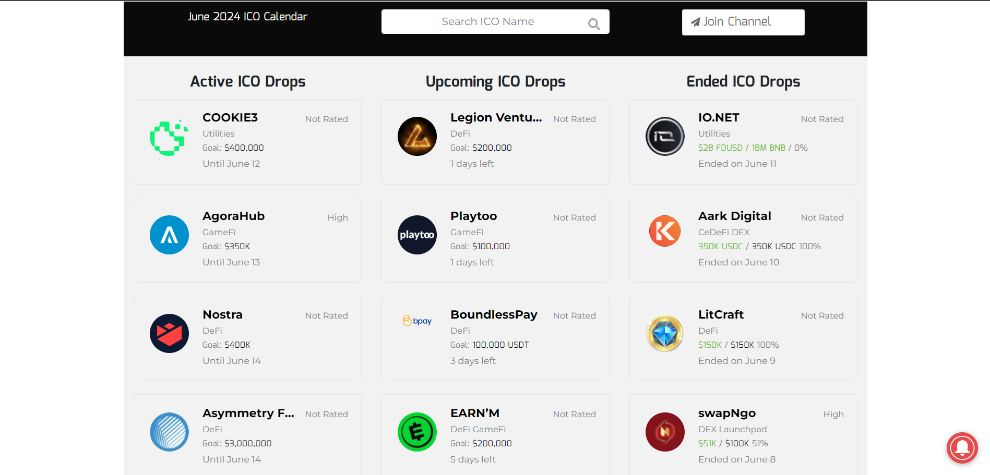This screenshot has width=990, height=475.
Task: Click the Active ICO Drops heading
Action: 248,81
